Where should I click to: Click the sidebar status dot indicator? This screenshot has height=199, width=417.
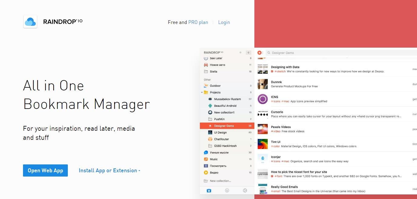tap(240, 52)
